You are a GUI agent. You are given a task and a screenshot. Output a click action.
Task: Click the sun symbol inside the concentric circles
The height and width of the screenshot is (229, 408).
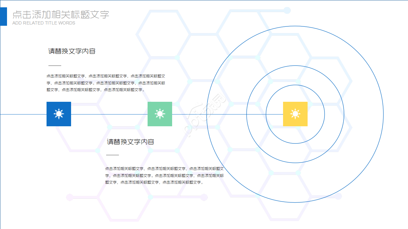click(295, 114)
